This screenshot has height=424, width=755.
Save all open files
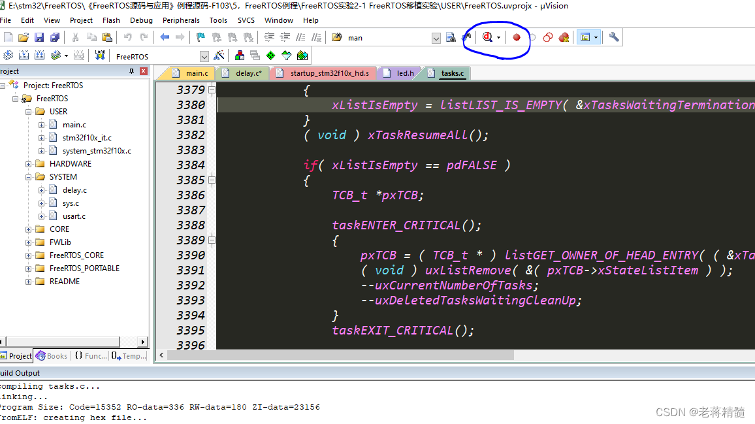pyautogui.click(x=55, y=37)
